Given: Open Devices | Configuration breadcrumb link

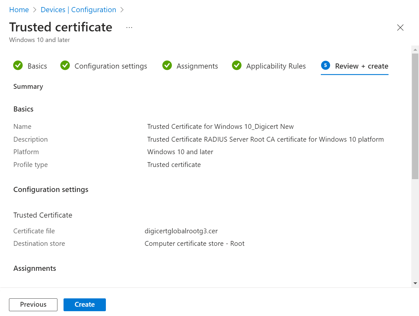Looking at the screenshot, I should (78, 10).
